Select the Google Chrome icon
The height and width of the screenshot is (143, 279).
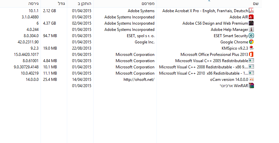tap(251, 42)
